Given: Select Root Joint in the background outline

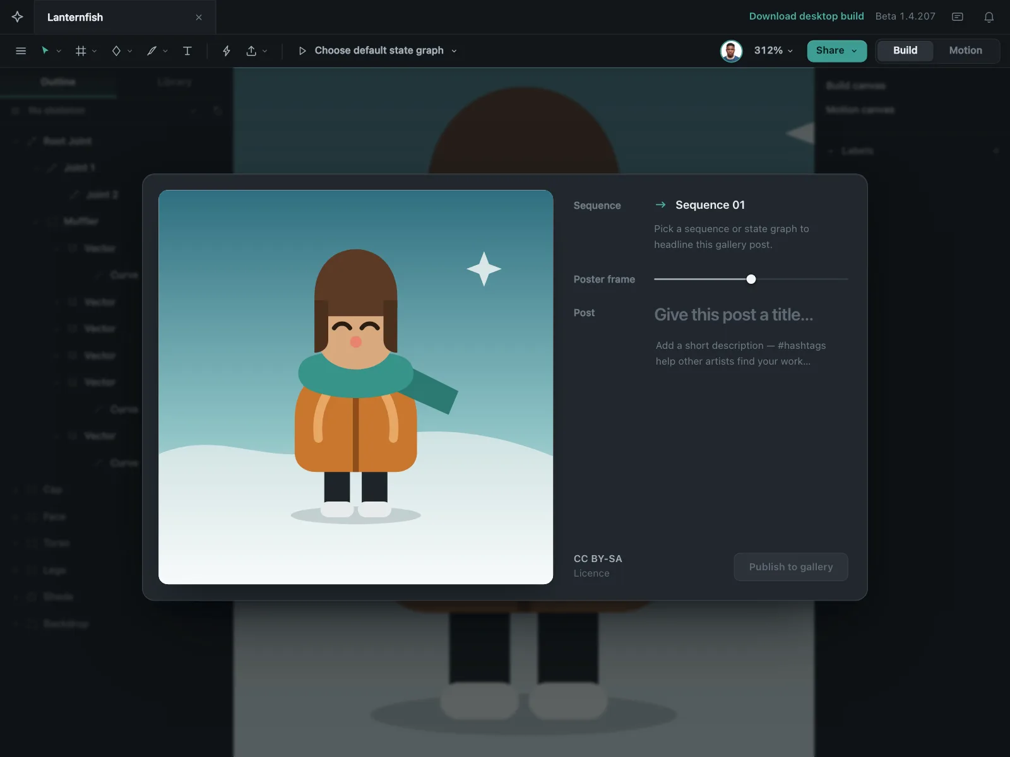Looking at the screenshot, I should click(68, 141).
